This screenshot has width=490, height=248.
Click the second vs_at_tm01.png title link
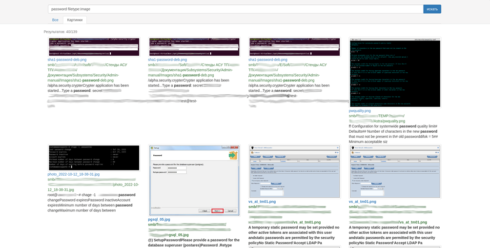(363, 202)
